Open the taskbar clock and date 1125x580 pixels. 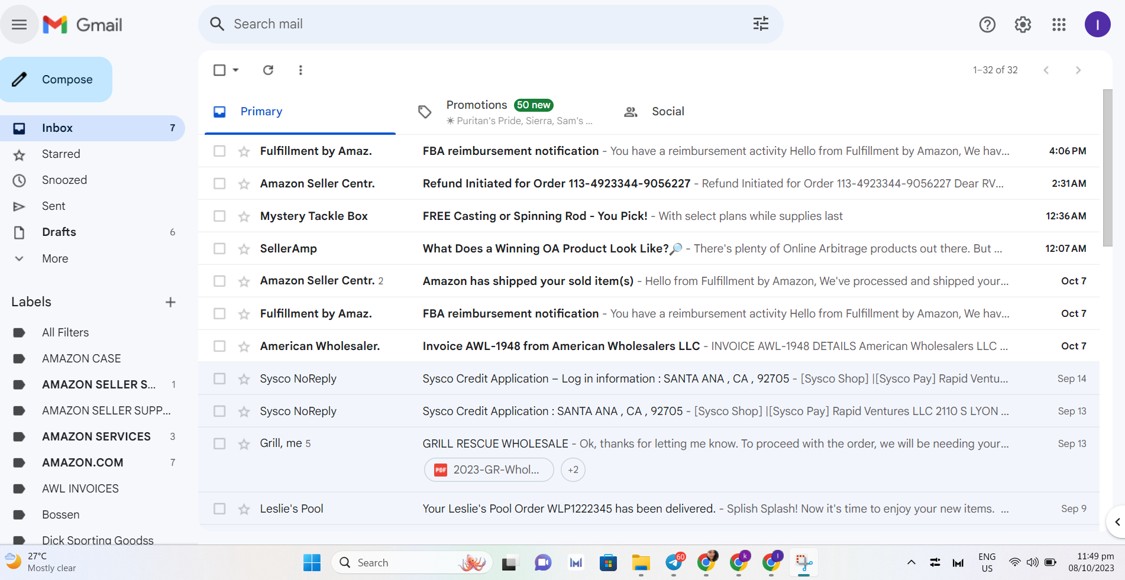[1091, 562]
